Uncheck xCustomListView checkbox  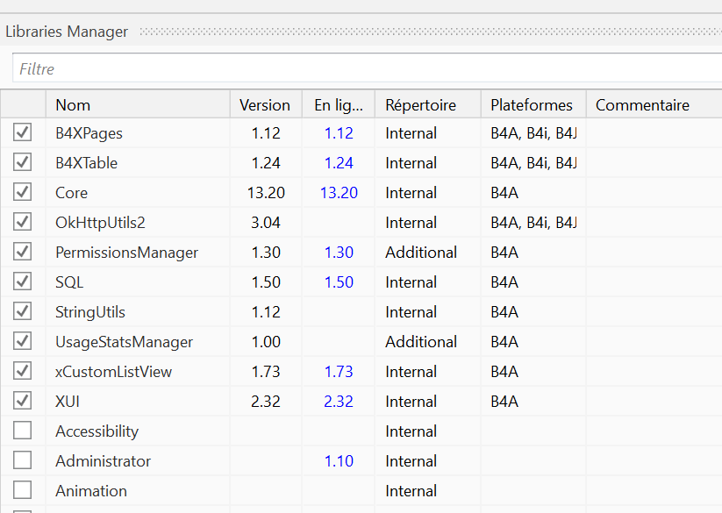(22, 371)
